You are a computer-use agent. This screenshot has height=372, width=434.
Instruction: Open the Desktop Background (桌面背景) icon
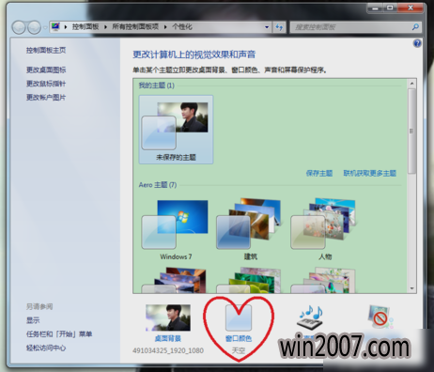tap(168, 318)
